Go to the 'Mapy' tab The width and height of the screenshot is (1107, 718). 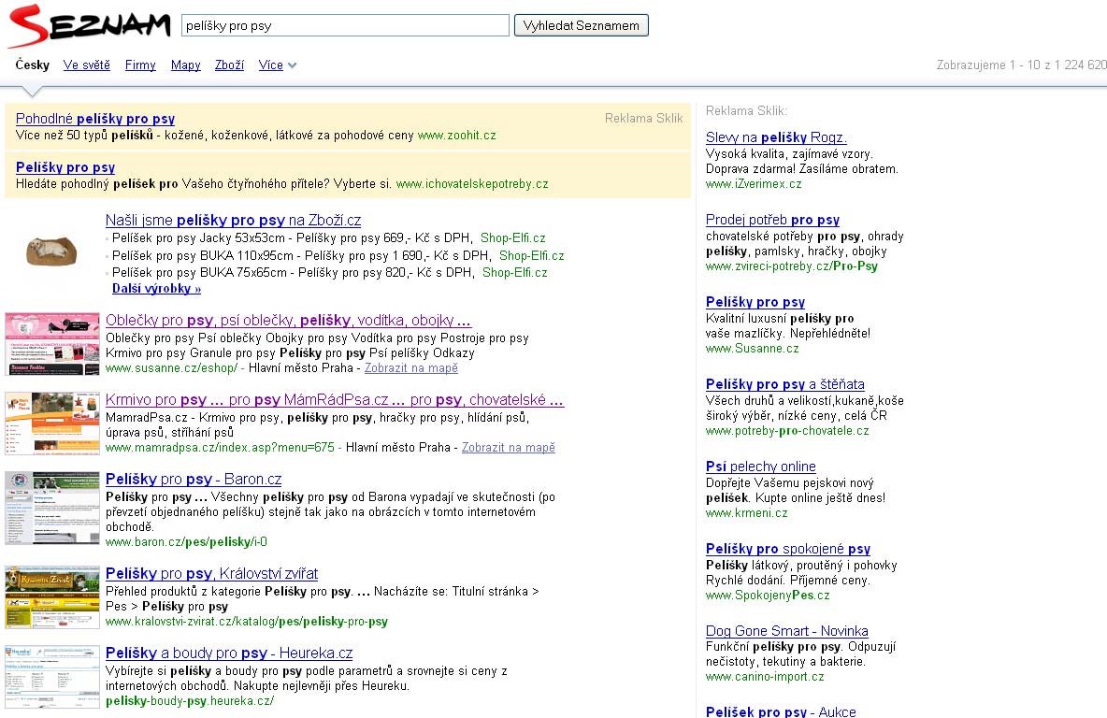pos(186,65)
